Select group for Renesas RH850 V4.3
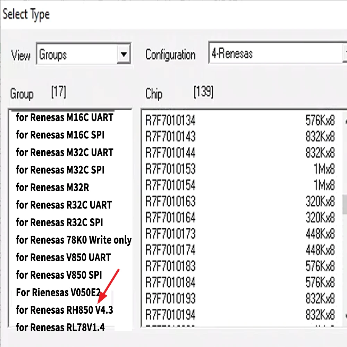347x347 pixels. (64, 310)
